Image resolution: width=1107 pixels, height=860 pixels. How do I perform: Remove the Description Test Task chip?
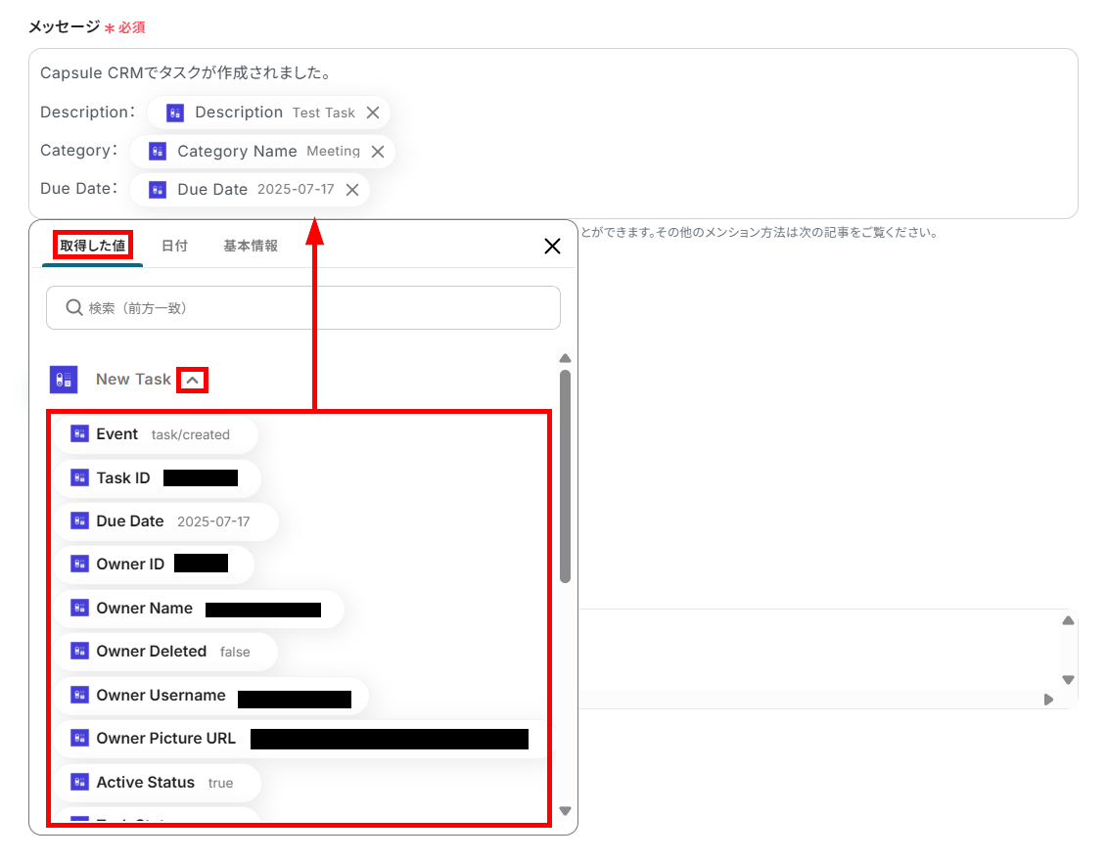(373, 113)
